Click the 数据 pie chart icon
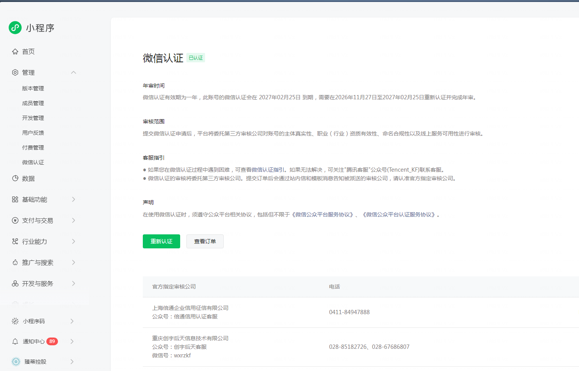The image size is (579, 371). click(15, 178)
